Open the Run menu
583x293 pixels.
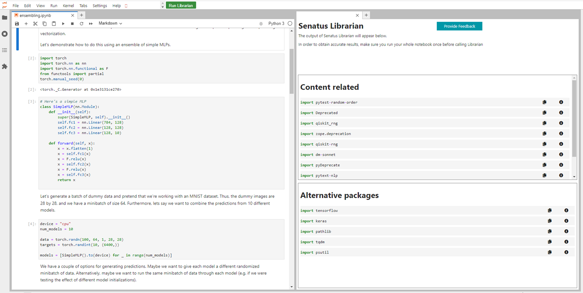[54, 6]
